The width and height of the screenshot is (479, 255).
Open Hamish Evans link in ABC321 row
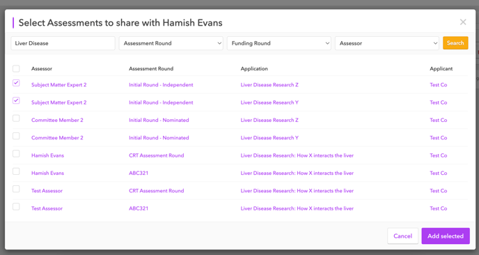47,173
